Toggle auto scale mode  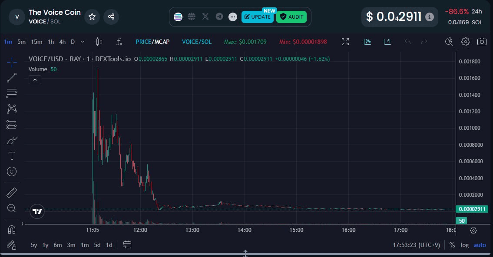(x=480, y=245)
